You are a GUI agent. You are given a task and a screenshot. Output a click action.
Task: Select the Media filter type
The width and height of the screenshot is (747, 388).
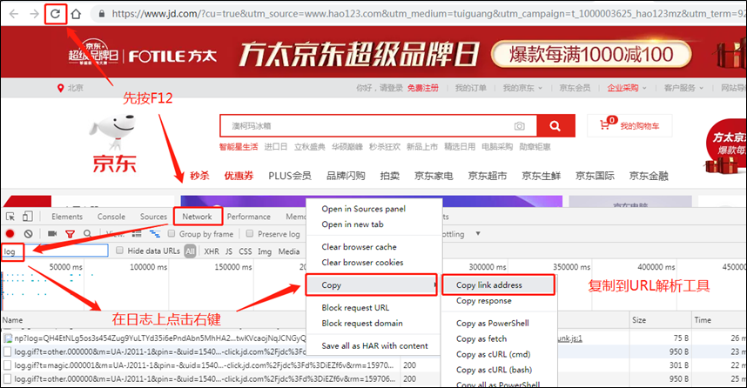coord(289,251)
